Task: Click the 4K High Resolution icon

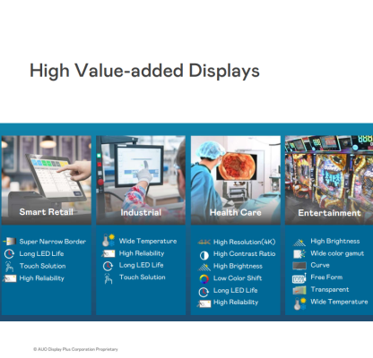Action: click(204, 242)
